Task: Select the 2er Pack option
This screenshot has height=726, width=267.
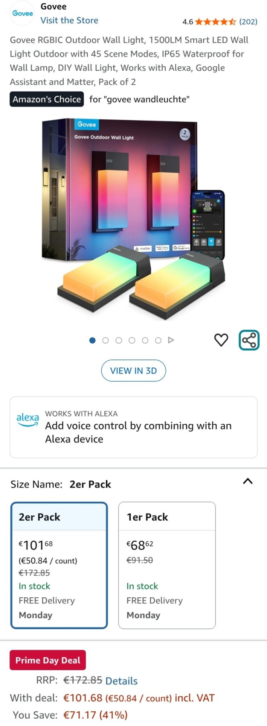Action: [x=59, y=565]
